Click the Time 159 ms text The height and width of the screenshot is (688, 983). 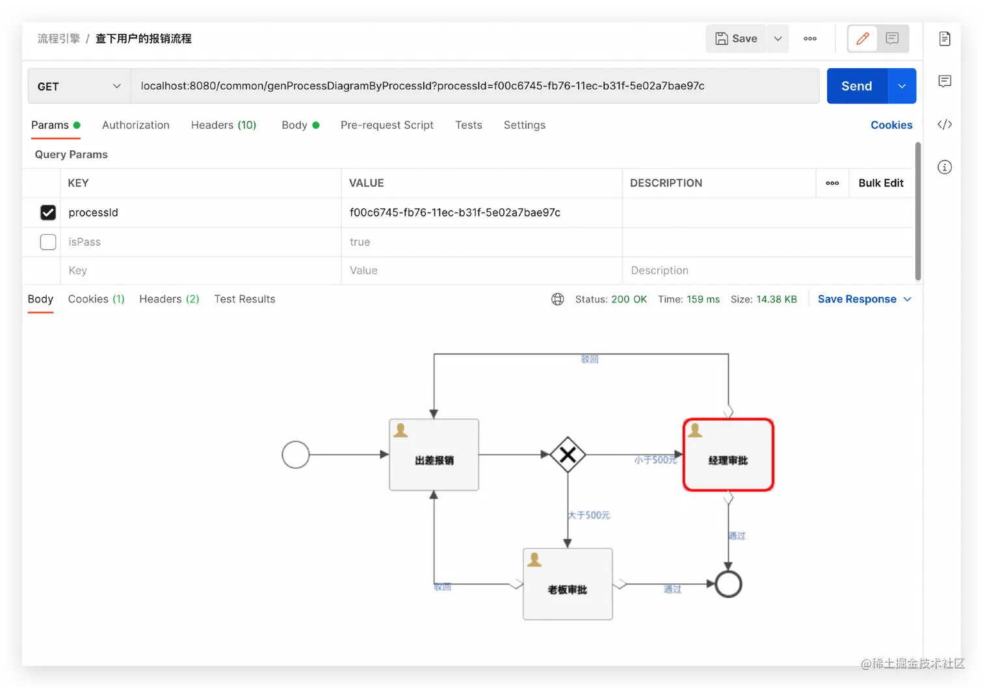[688, 299]
